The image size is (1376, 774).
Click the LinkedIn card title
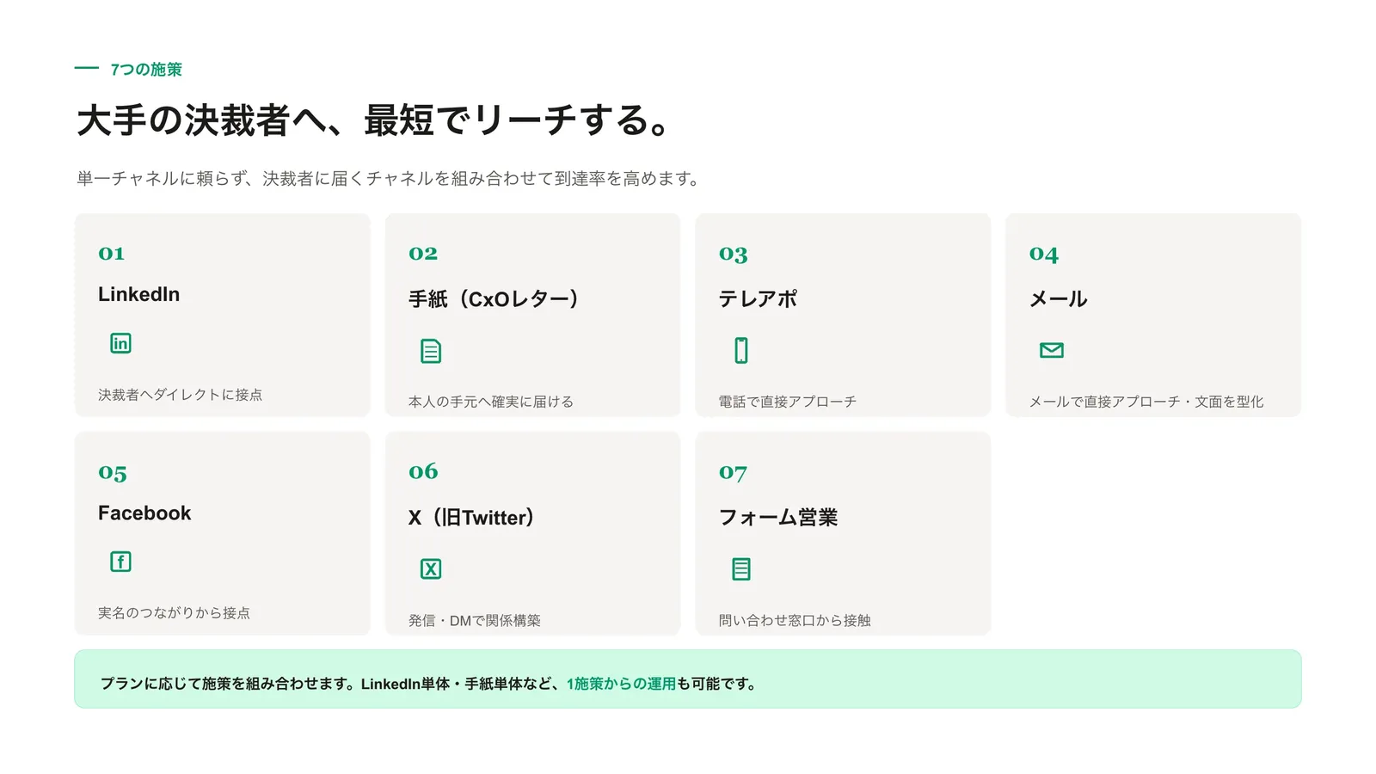pyautogui.click(x=138, y=294)
